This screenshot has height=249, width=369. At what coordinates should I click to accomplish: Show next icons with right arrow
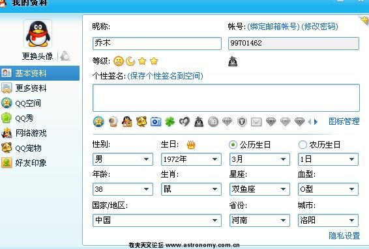tap(316, 122)
